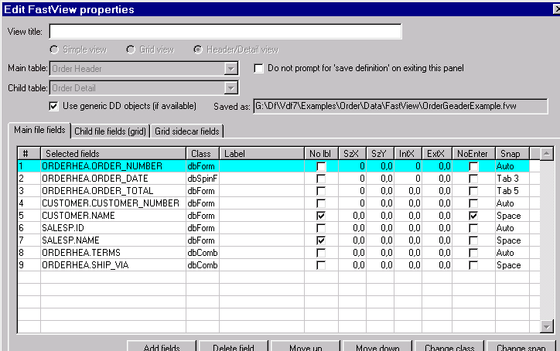The image size is (560, 351).
Task: Click the Selected fields column header
Action: [x=113, y=154]
